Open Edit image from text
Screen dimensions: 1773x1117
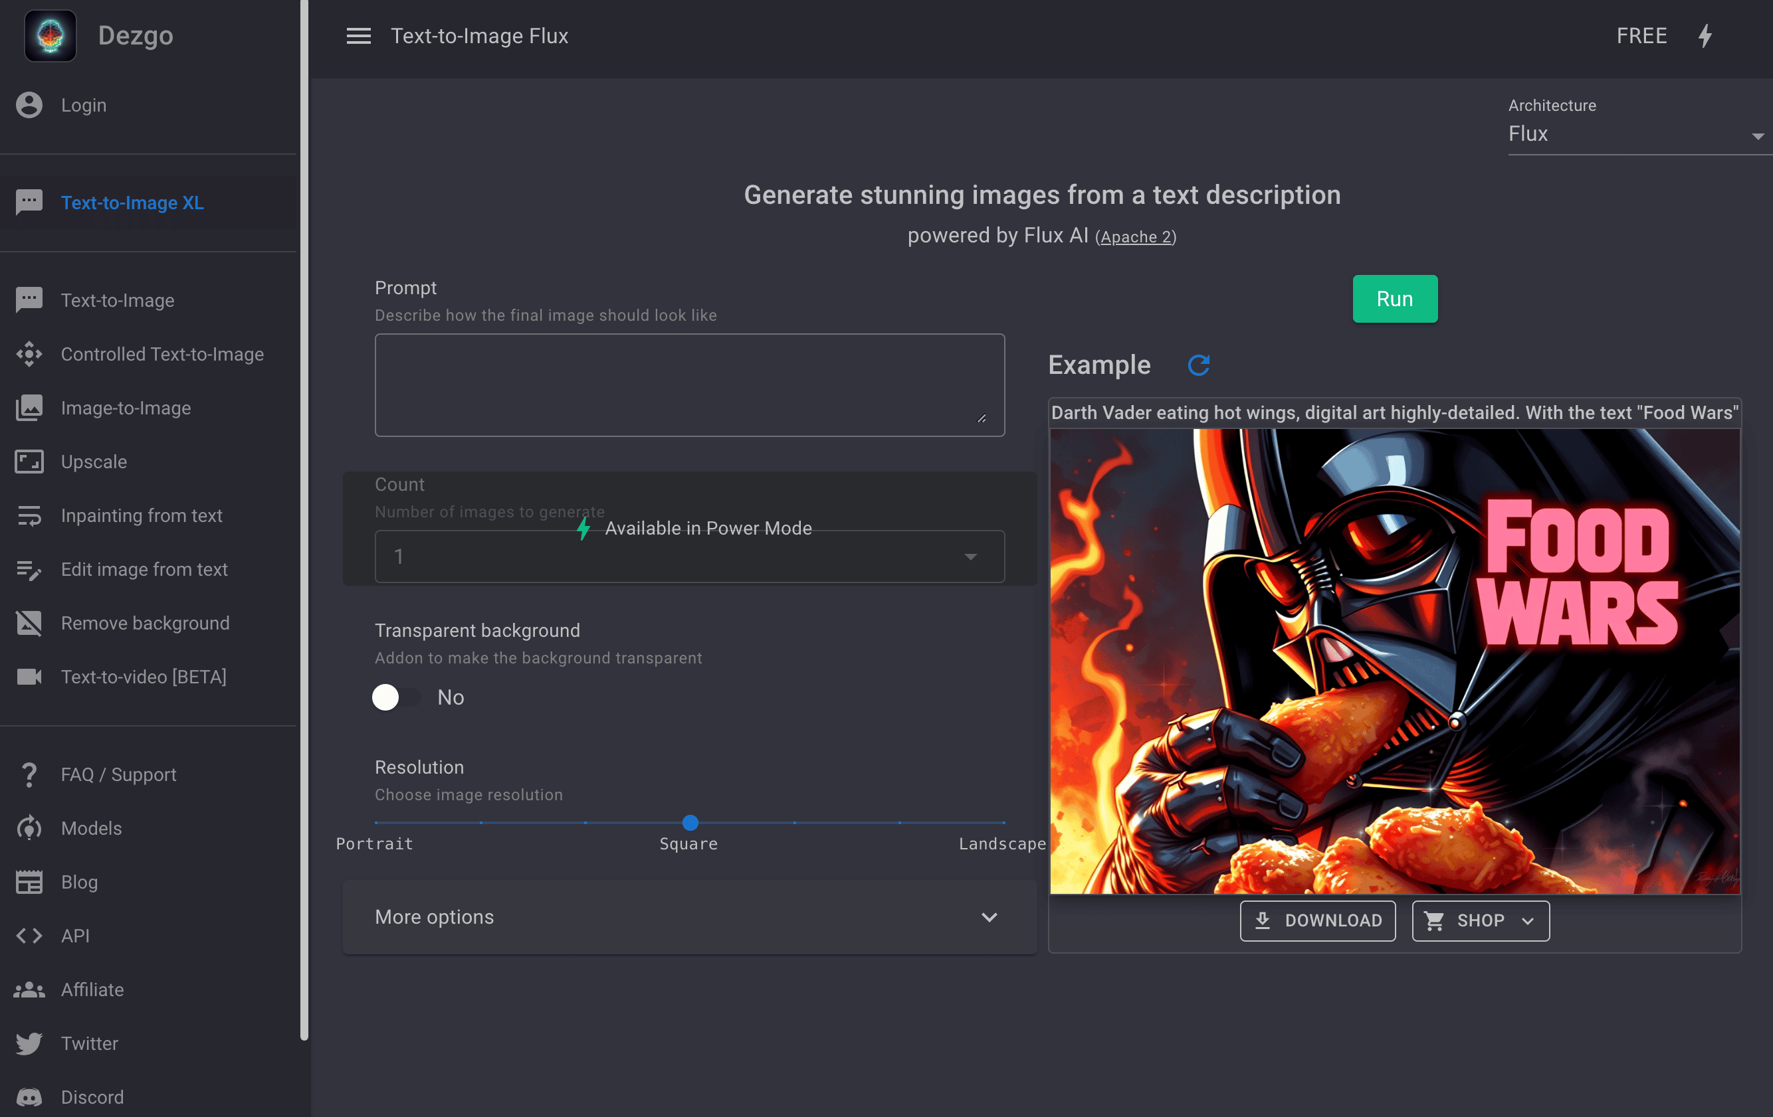tap(148, 569)
